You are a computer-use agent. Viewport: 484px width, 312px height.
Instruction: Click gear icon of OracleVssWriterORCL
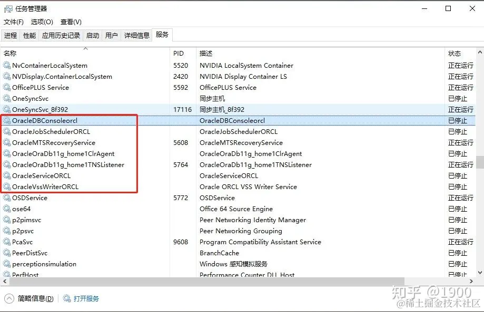coord(7,186)
